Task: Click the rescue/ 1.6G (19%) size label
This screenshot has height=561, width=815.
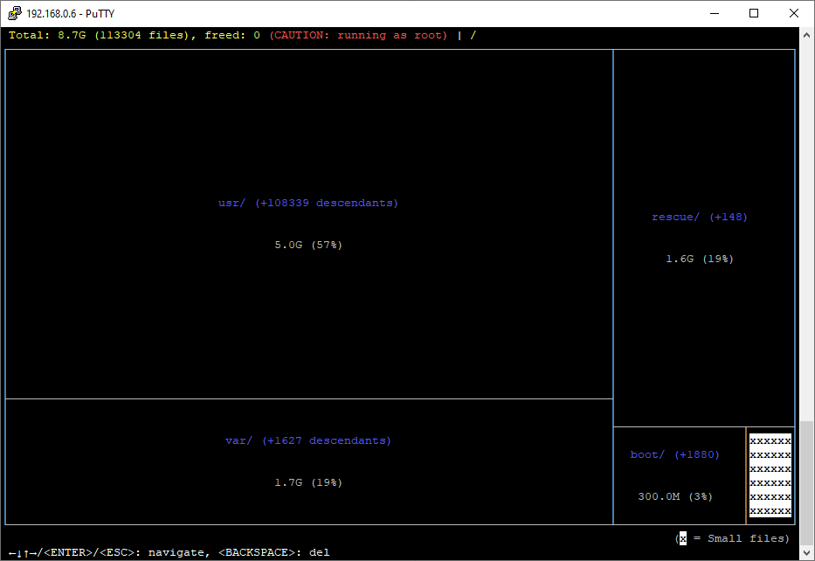Action: [x=699, y=259]
